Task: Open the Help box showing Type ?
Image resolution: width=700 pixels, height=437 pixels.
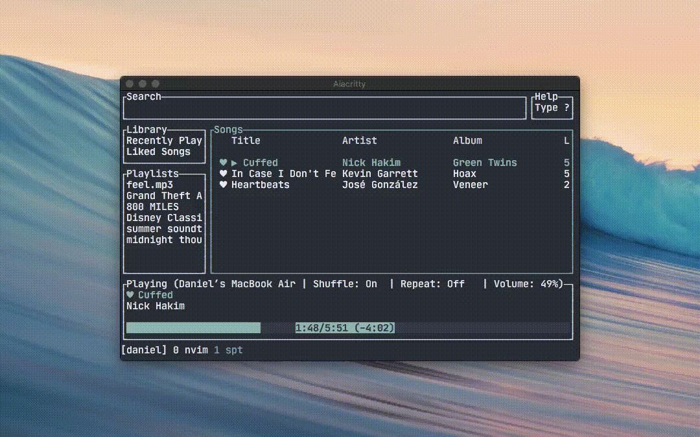Action: (x=552, y=108)
